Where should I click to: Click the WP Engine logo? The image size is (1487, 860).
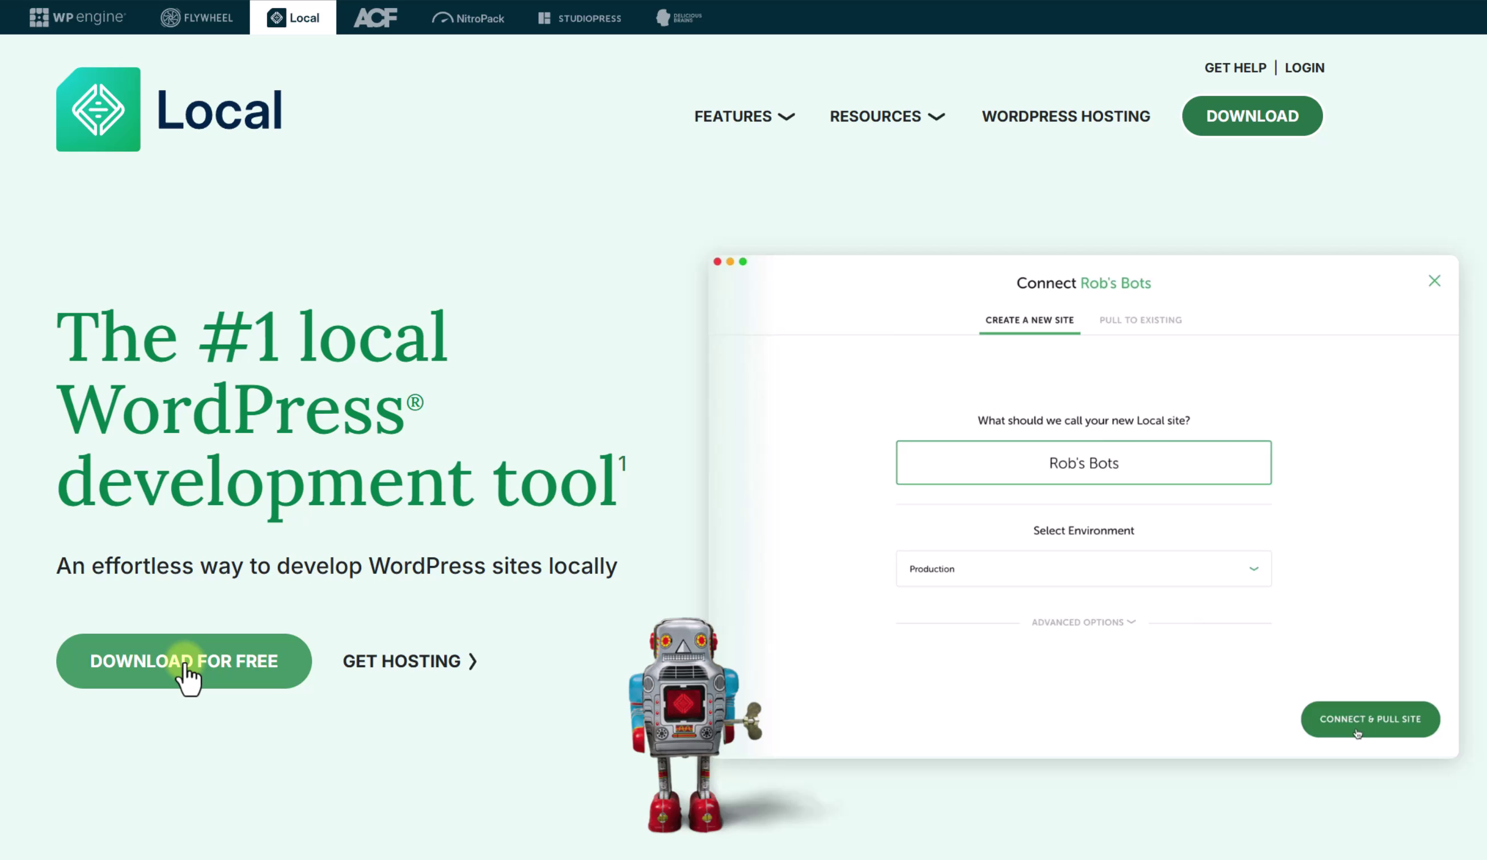[77, 17]
